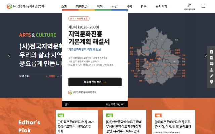Click the 기초문화재단의 이해와 활용 subtitle
The image size is (215, 134).
pyautogui.click(x=85, y=49)
